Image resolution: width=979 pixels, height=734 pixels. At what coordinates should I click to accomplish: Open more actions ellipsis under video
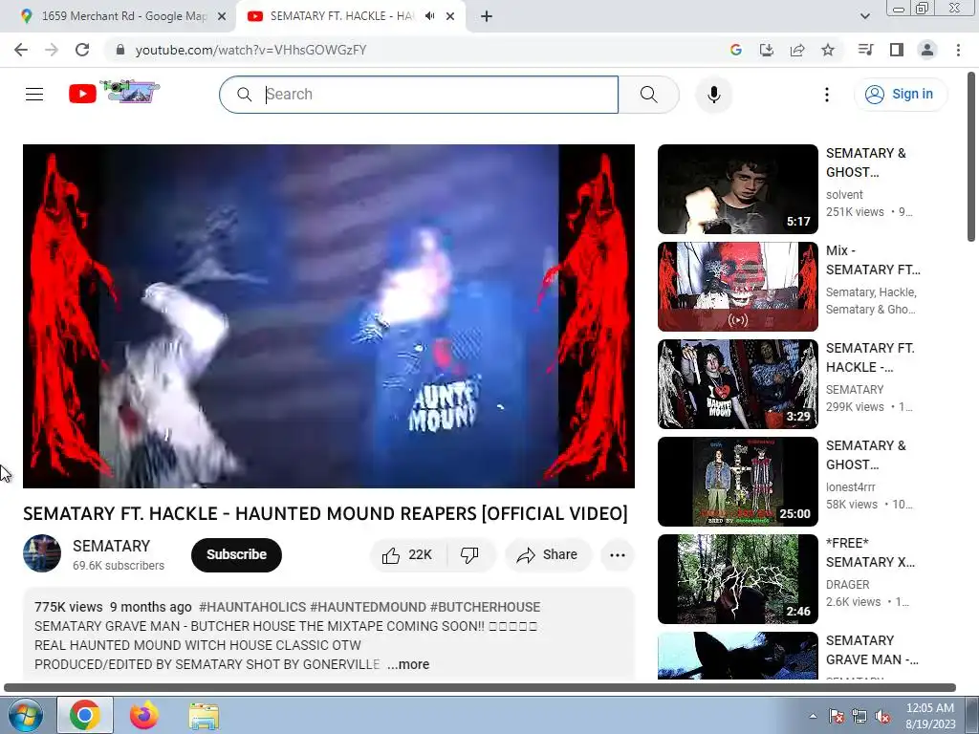pyautogui.click(x=618, y=555)
